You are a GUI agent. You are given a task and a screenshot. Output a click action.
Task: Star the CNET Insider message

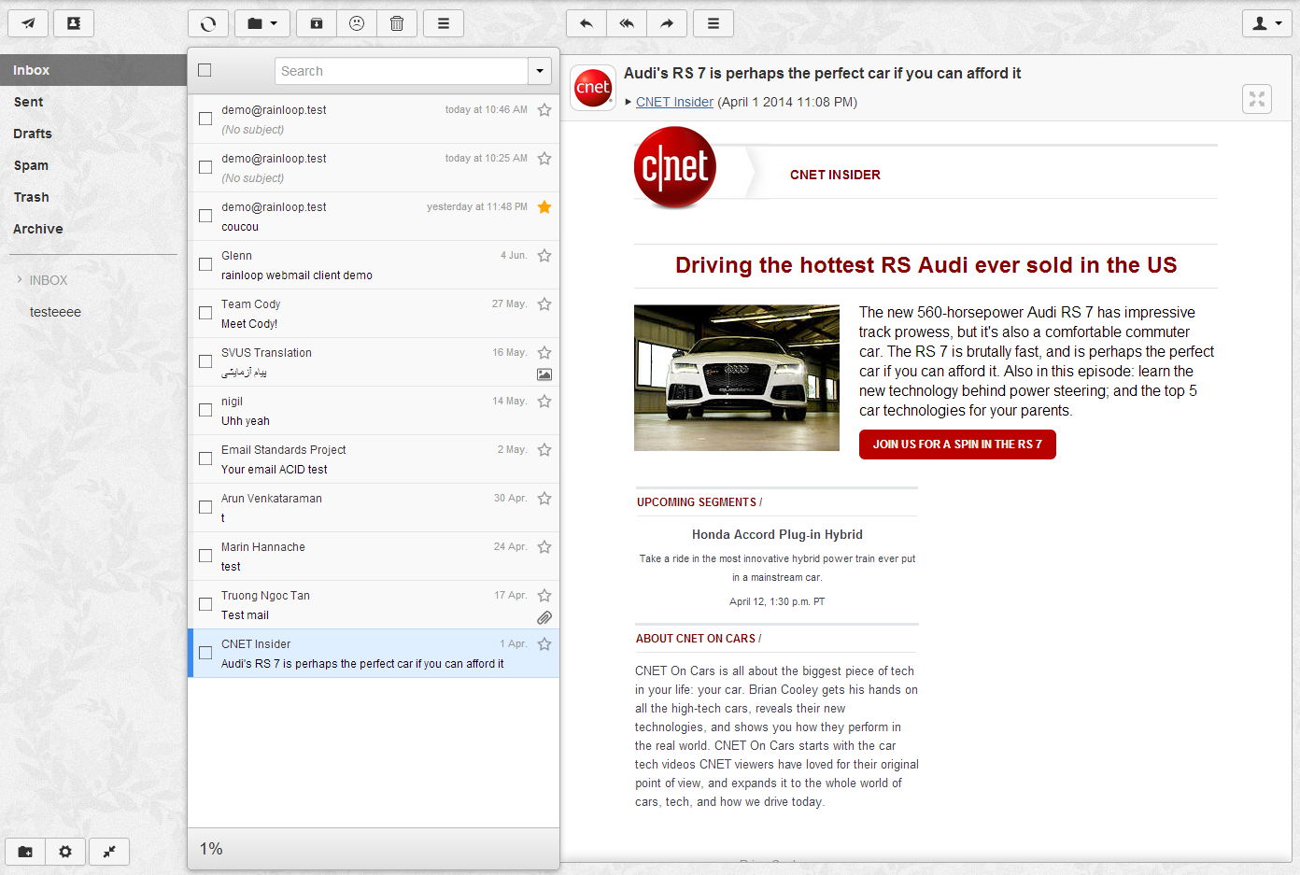(544, 644)
